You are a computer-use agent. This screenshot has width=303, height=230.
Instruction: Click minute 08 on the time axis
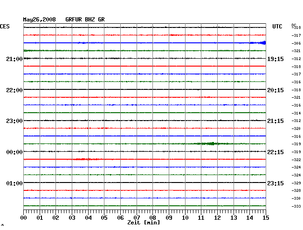click(152, 218)
